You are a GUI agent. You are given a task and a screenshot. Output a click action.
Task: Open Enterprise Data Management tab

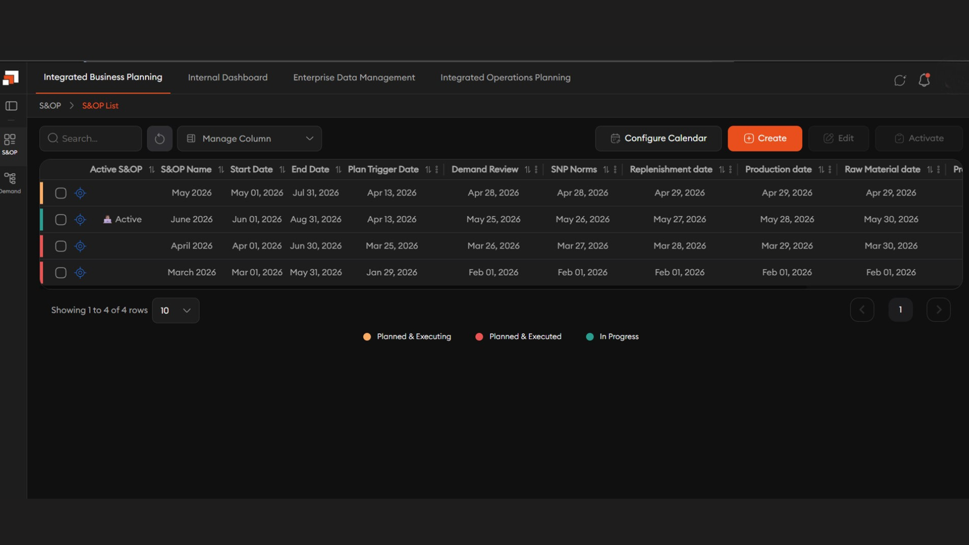pyautogui.click(x=354, y=78)
